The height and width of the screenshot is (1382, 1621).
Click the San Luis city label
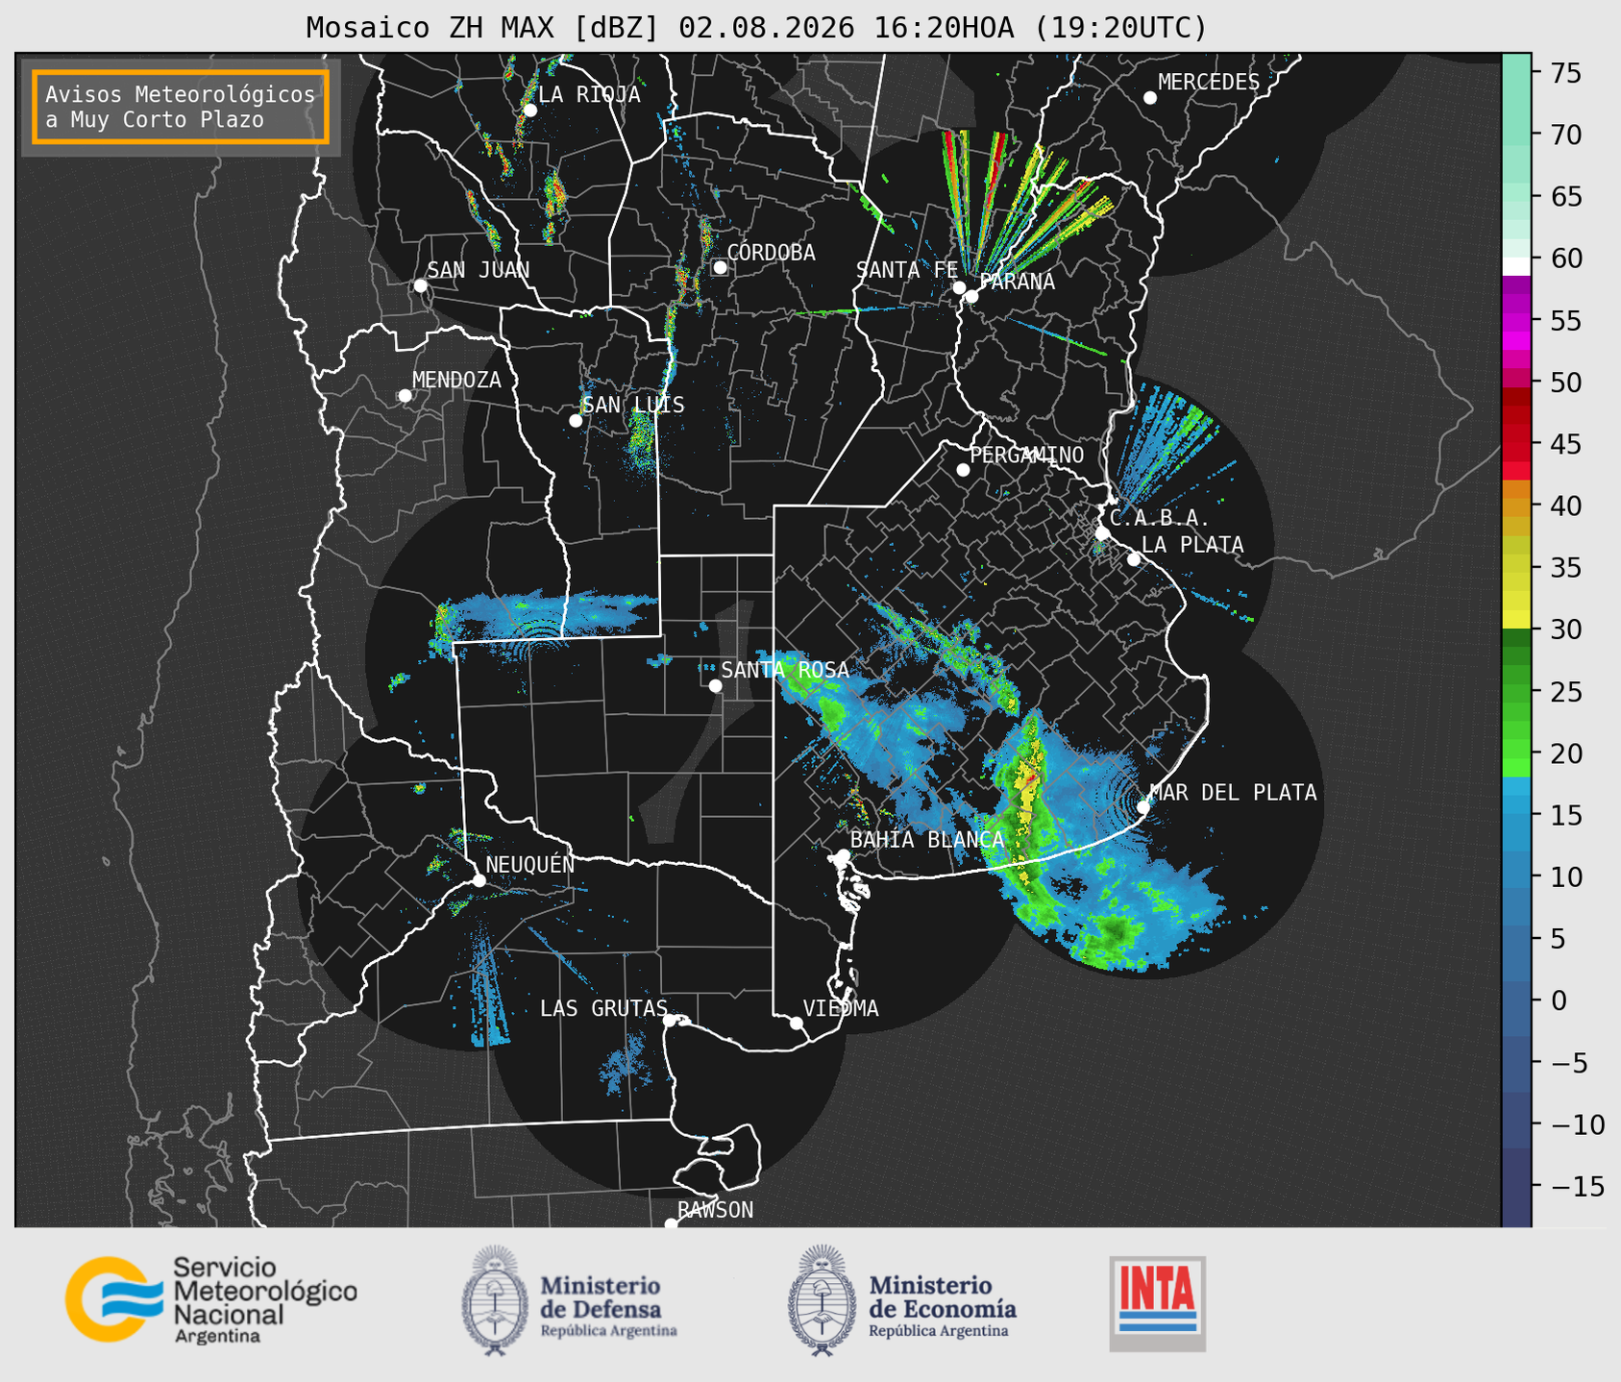click(634, 406)
